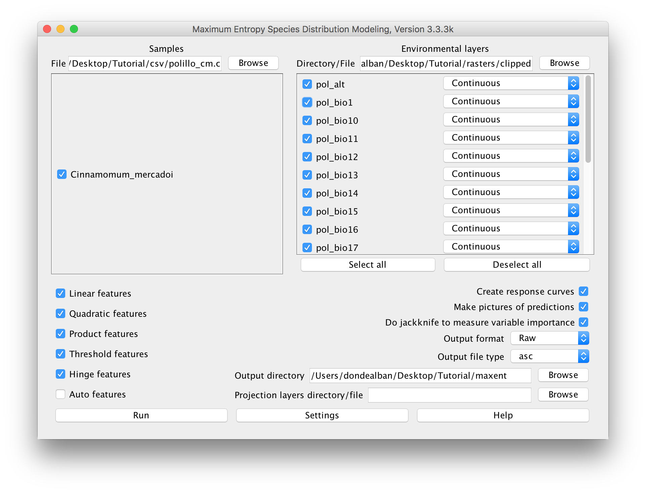Click the Help button

click(x=503, y=415)
